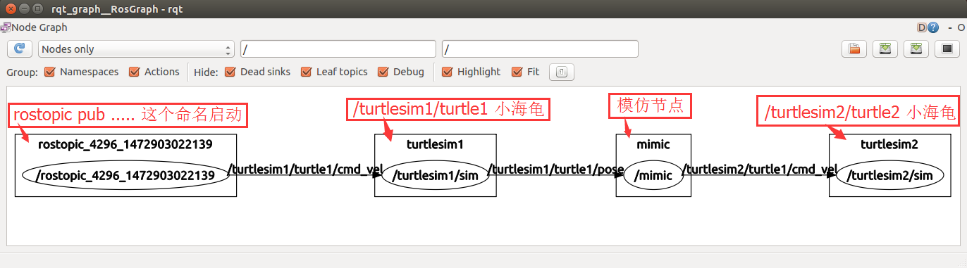Image resolution: width=967 pixels, height=268 pixels.
Task: Click the refresh graph button
Action: pyautogui.click(x=20, y=49)
